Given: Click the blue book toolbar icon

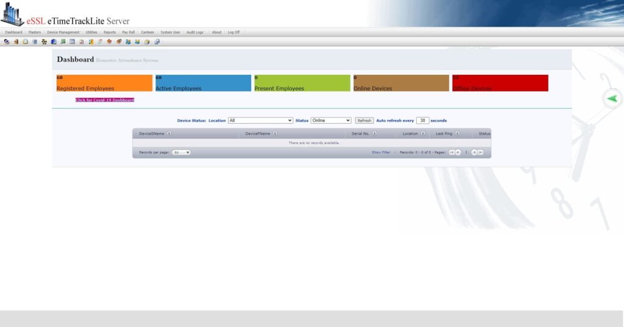Looking at the screenshot, I should (x=54, y=42).
